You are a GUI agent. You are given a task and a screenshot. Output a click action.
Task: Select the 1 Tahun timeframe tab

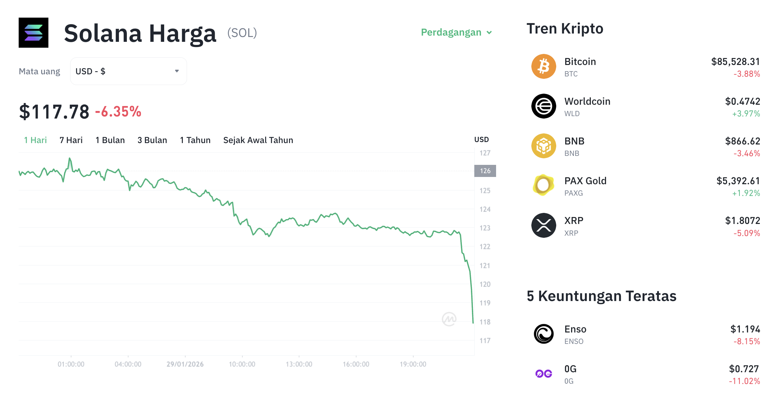click(x=195, y=140)
